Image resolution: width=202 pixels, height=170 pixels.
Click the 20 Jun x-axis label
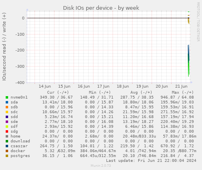pyautogui.click(x=162, y=86)
